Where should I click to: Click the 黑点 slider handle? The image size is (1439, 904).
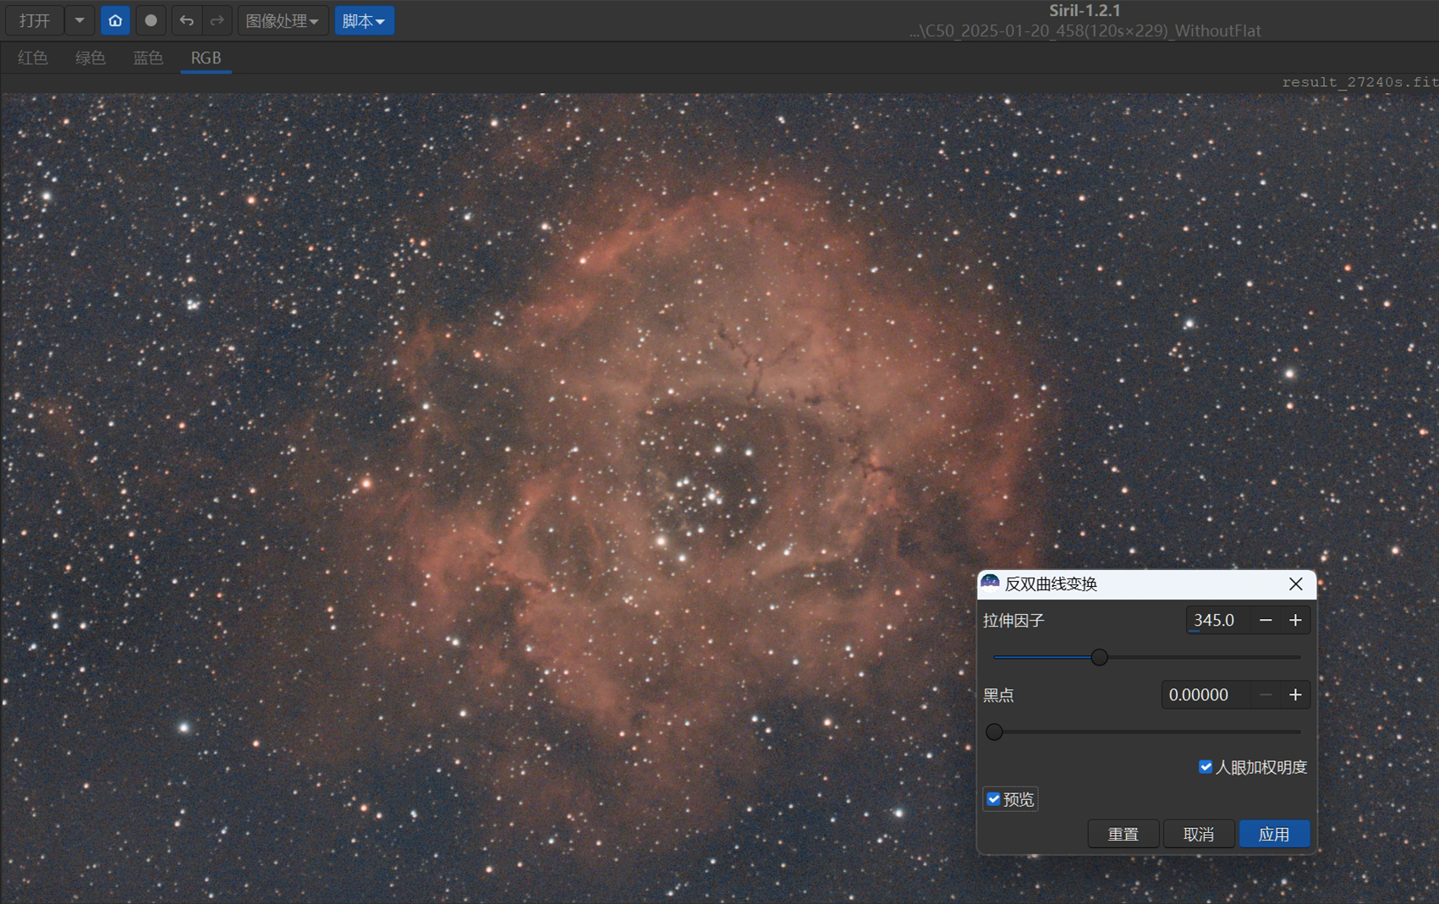(x=994, y=731)
